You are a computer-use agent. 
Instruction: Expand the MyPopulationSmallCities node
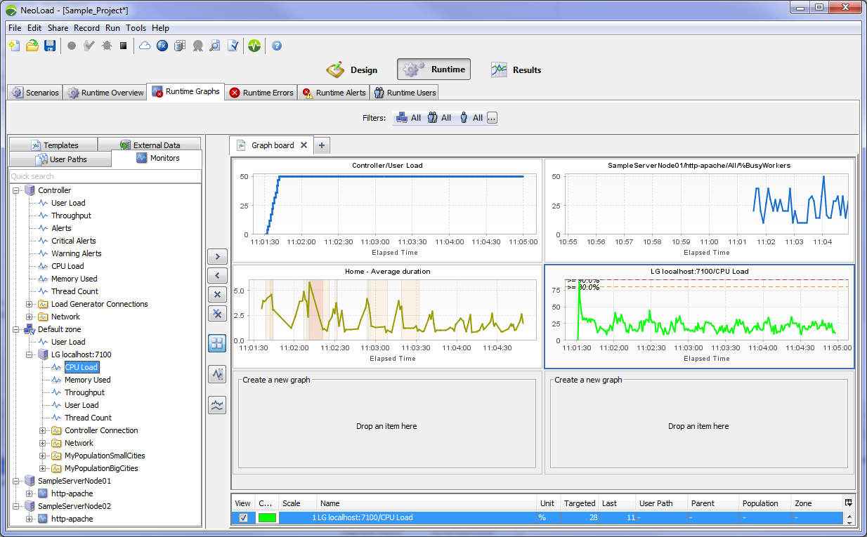pos(43,456)
